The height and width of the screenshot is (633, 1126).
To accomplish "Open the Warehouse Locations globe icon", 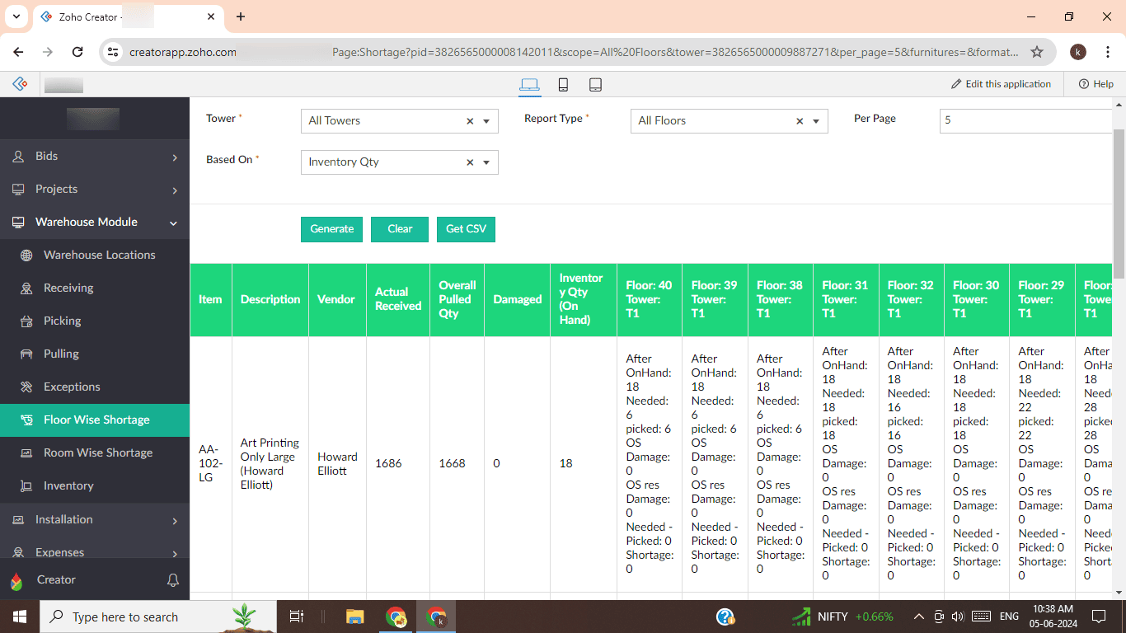I will [x=27, y=255].
